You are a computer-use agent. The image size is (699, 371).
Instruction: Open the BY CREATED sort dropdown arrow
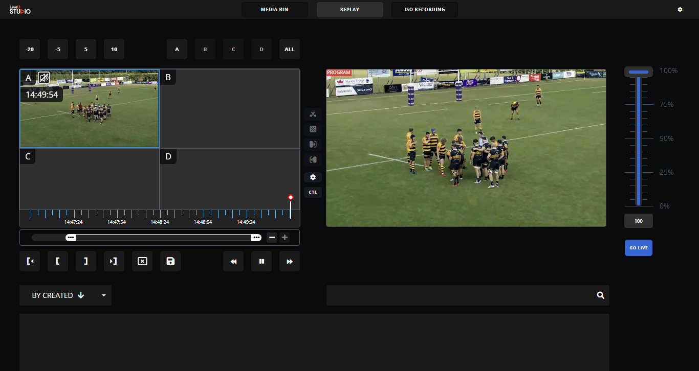click(x=104, y=295)
